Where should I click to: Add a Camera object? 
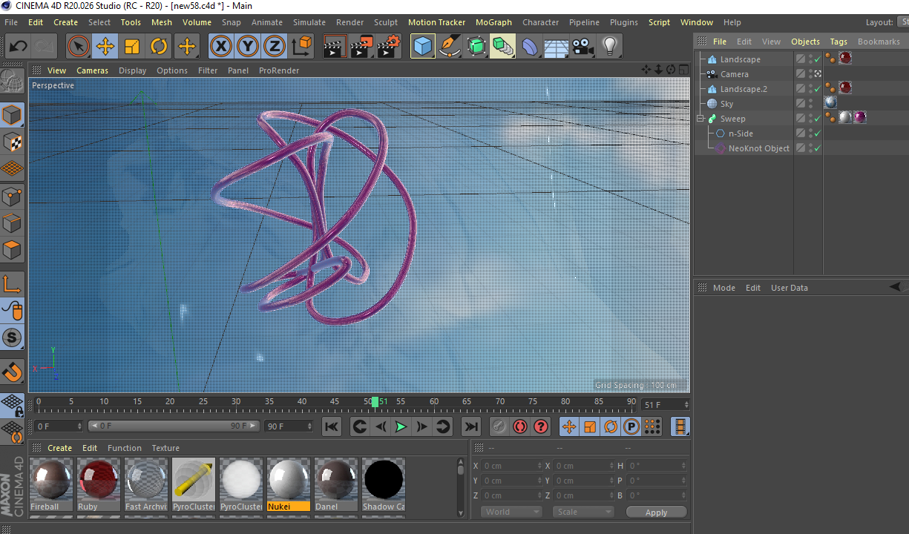click(583, 47)
